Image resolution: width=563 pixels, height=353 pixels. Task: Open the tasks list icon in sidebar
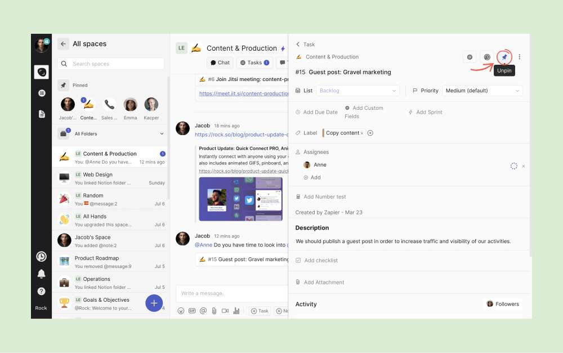[41, 93]
